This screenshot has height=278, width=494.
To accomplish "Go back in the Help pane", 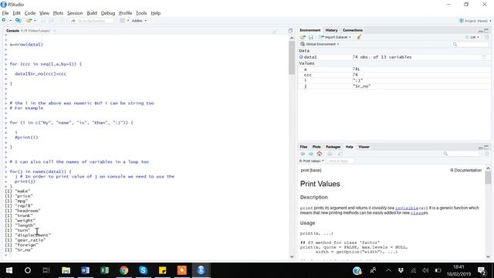I will (x=303, y=154).
